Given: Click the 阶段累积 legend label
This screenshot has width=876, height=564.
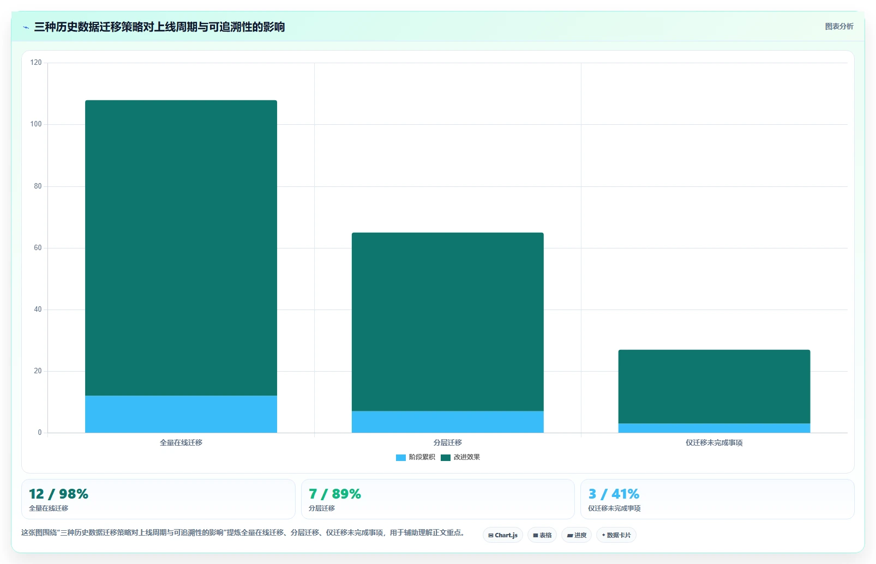Looking at the screenshot, I should [422, 457].
